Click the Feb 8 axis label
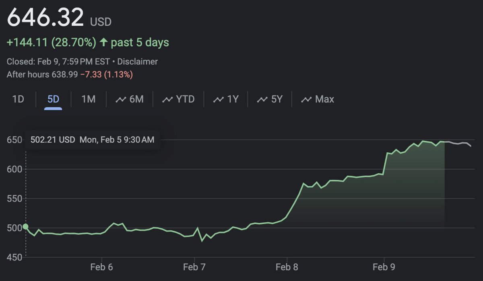The width and height of the screenshot is (483, 281). (286, 267)
